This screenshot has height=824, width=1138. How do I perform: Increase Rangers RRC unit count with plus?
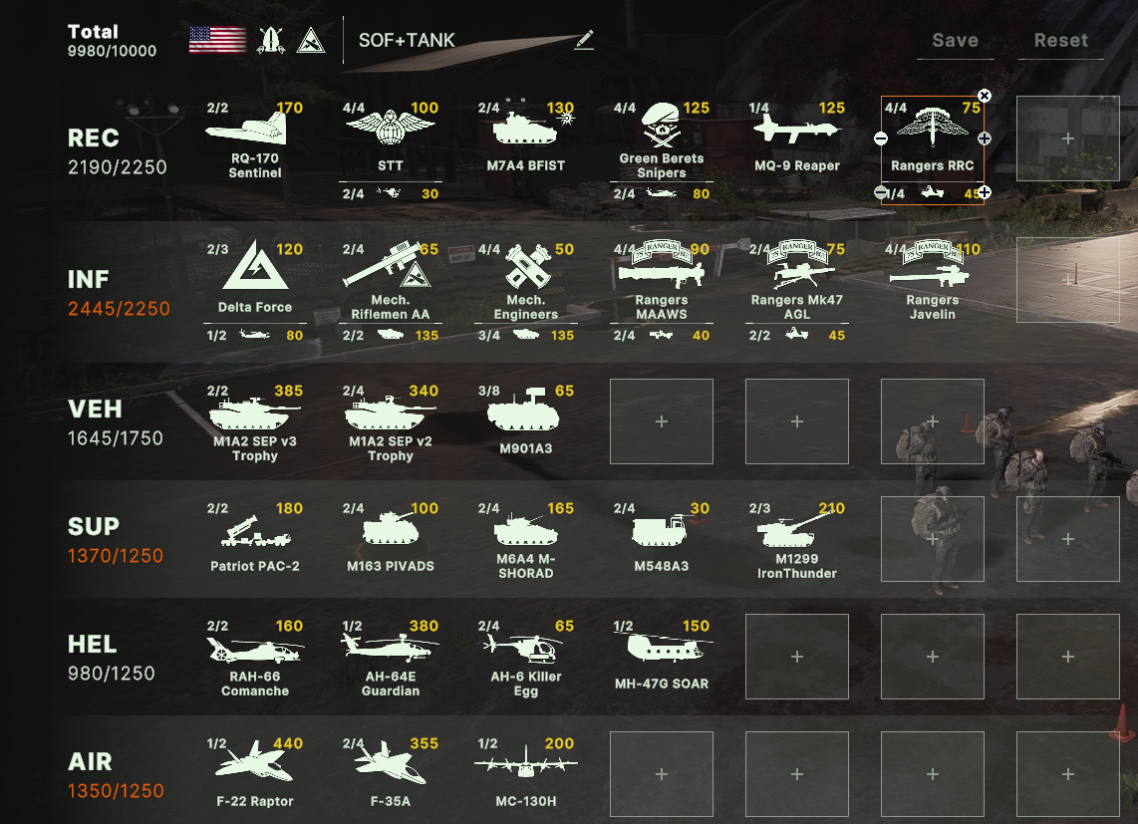coord(985,138)
